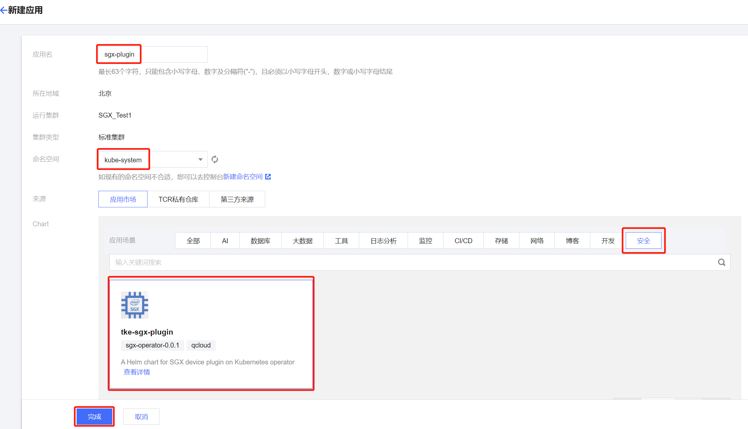Filter charts by 博客
Image resolution: width=748 pixels, height=429 pixels.
click(572, 241)
